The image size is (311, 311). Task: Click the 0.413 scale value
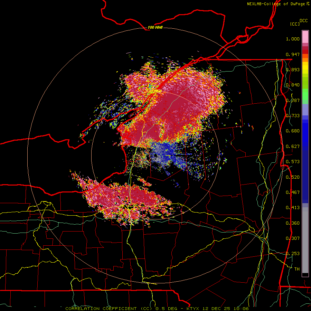tap(293, 208)
